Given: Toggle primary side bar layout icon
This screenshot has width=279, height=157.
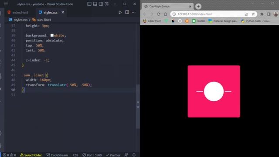Looking at the screenshot, I should [x=89, y=4].
